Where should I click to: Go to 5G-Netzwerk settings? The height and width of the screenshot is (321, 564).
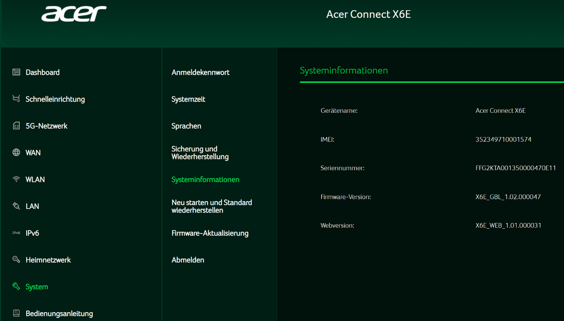point(47,126)
